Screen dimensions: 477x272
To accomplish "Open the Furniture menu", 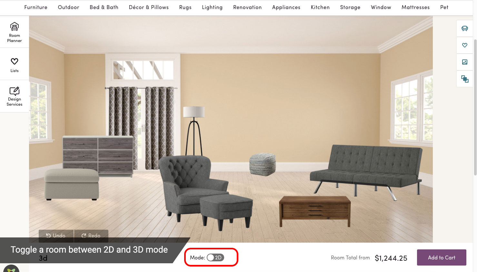I will coord(36,7).
